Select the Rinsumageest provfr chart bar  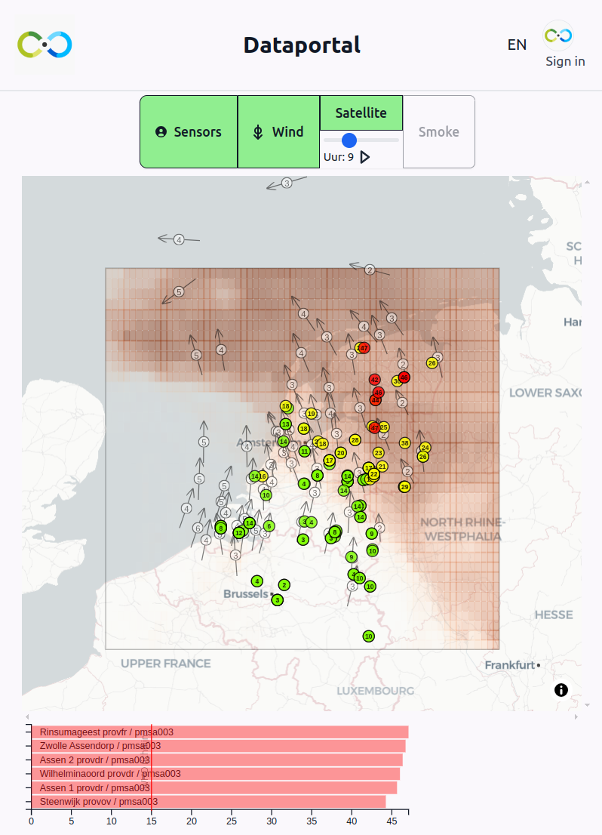coord(220,732)
